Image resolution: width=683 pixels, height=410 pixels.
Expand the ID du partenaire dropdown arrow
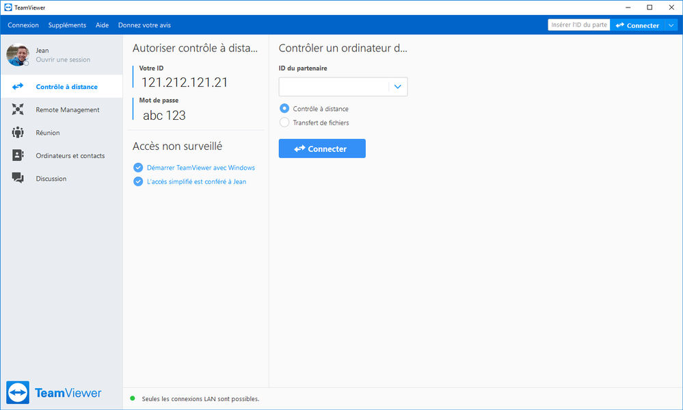point(398,87)
